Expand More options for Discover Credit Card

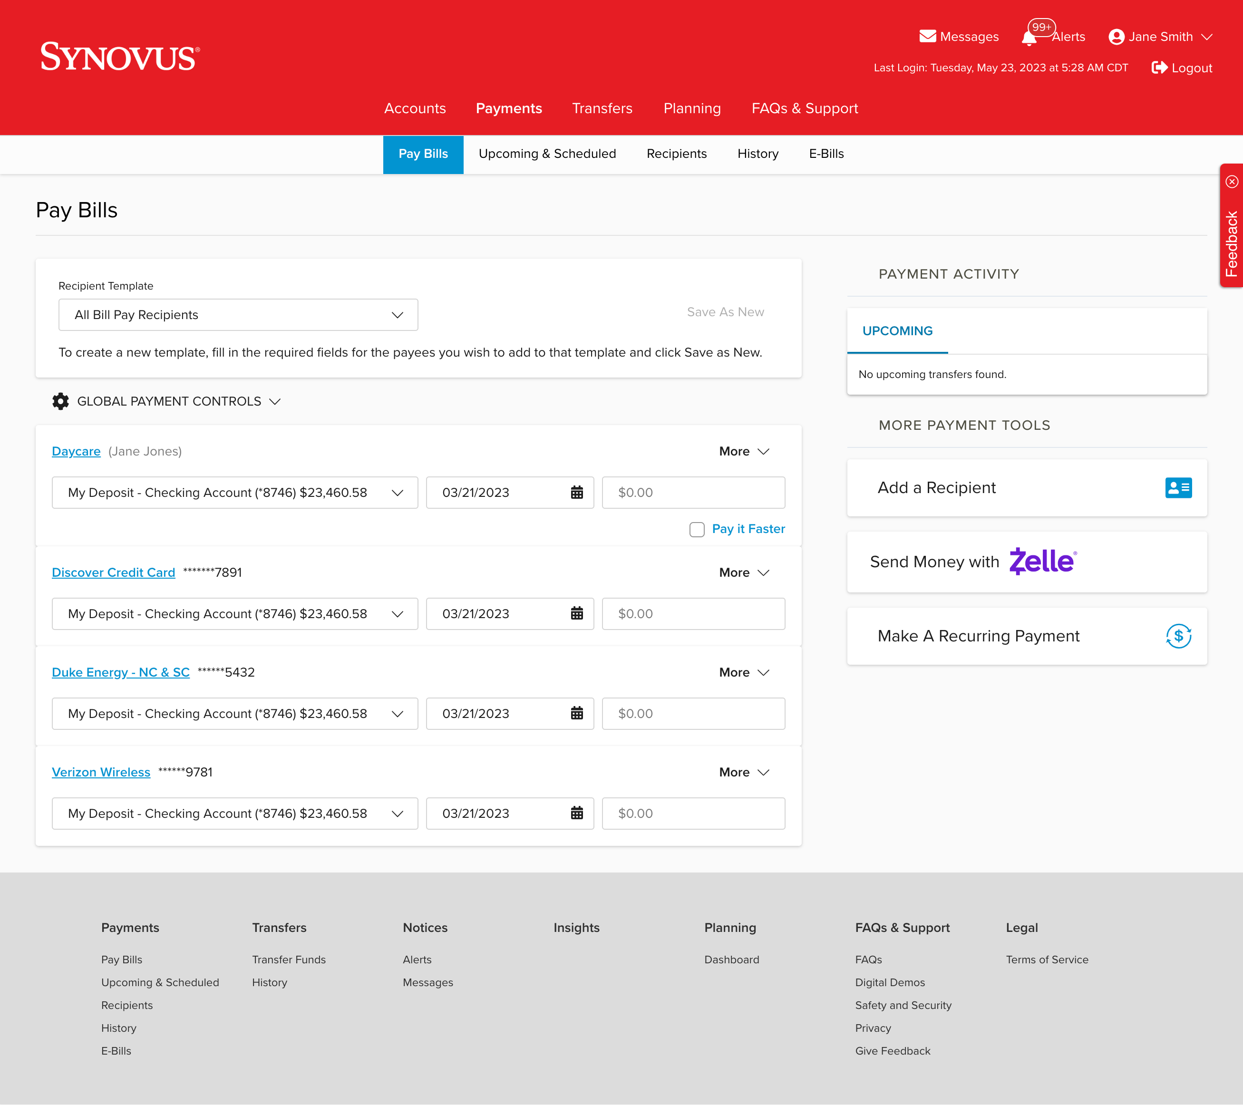(x=744, y=573)
